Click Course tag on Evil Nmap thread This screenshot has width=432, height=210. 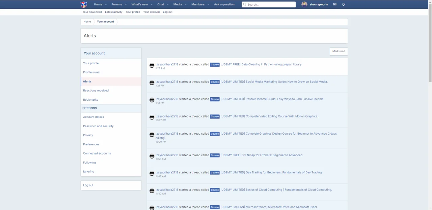215,155
